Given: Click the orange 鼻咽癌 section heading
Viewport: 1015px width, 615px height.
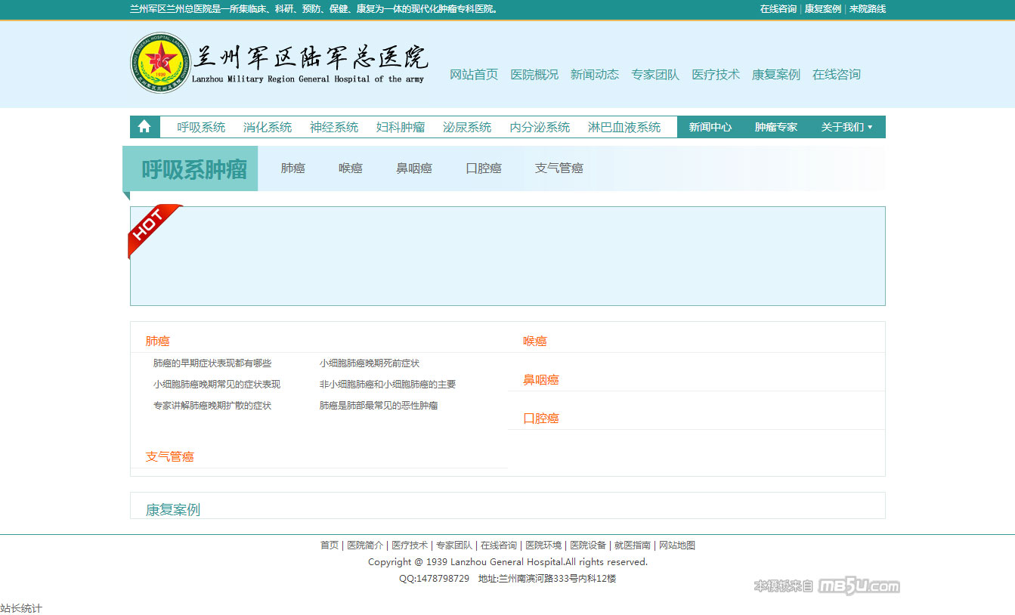Looking at the screenshot, I should (x=540, y=379).
